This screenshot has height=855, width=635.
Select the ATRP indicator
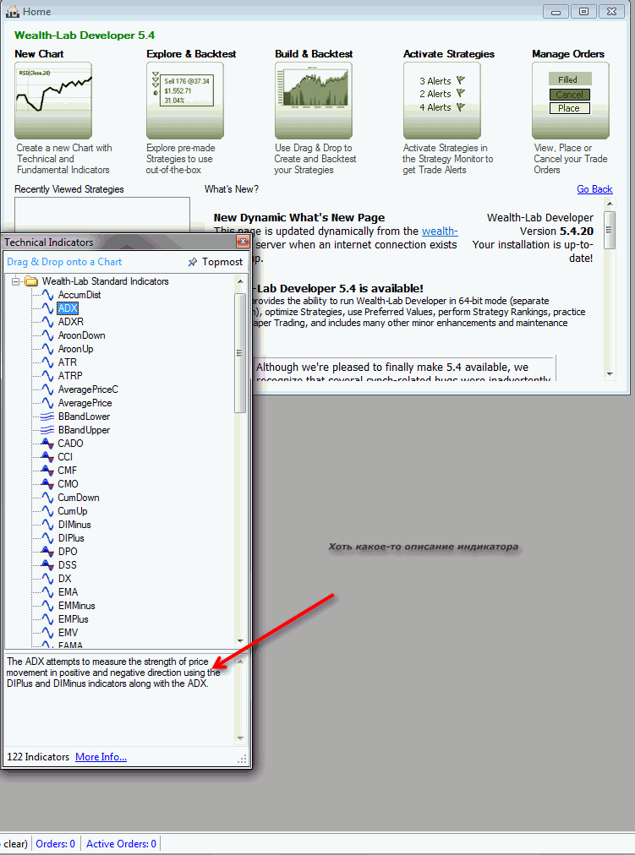click(70, 376)
